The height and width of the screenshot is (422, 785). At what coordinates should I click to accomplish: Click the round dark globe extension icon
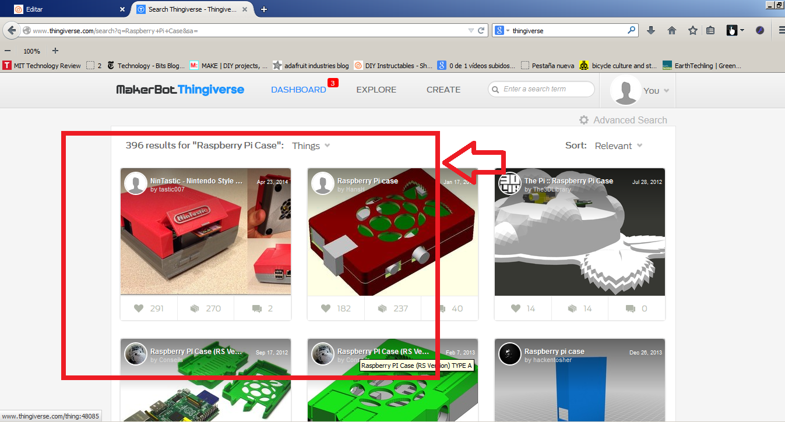pos(760,30)
